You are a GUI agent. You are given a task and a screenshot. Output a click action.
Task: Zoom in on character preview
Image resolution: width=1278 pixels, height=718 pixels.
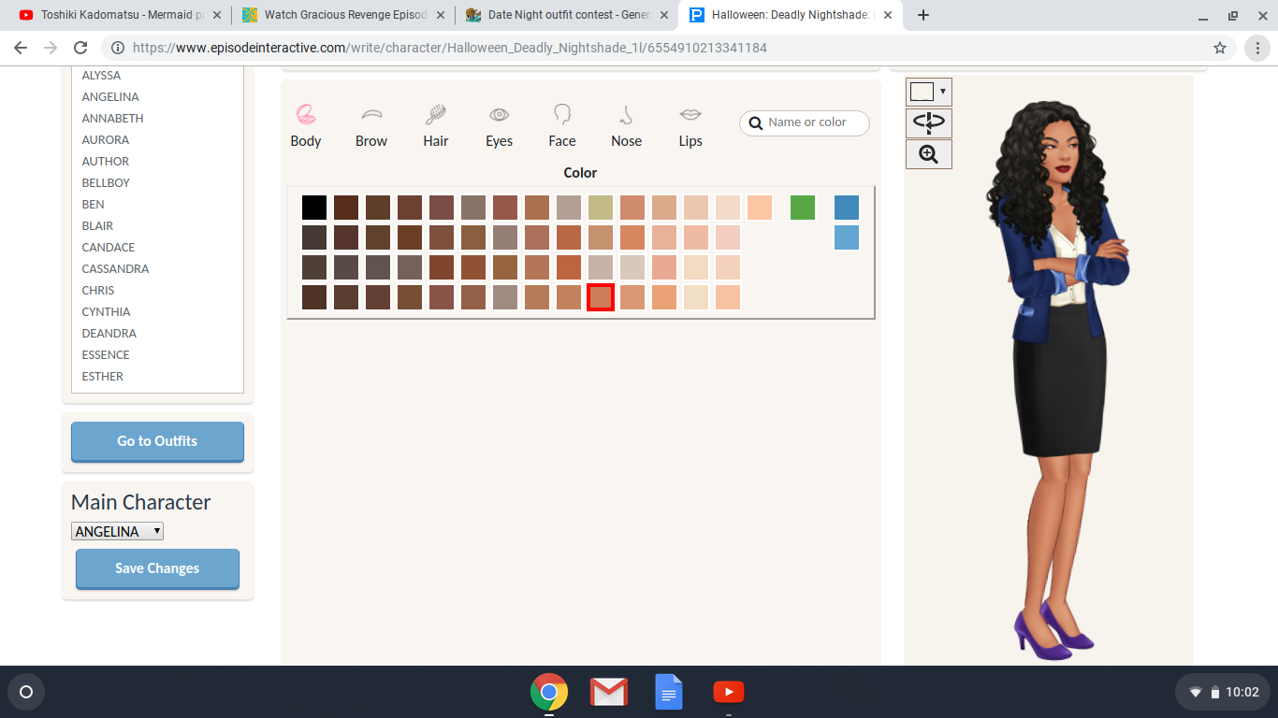point(928,154)
